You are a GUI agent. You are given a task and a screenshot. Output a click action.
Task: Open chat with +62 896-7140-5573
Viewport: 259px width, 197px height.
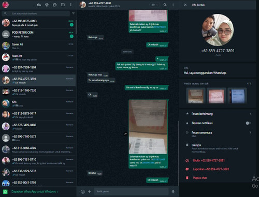pos(38,138)
